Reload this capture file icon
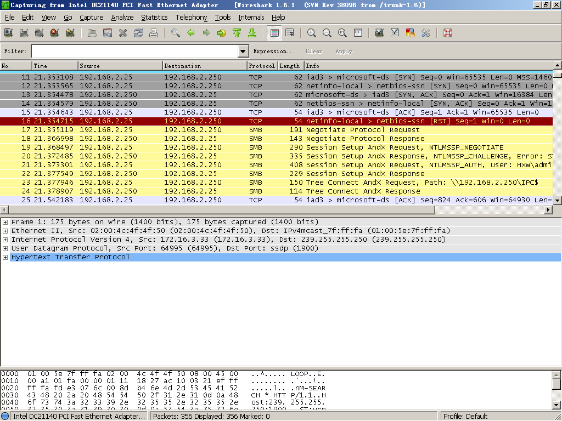The image size is (562, 421). pos(138,33)
